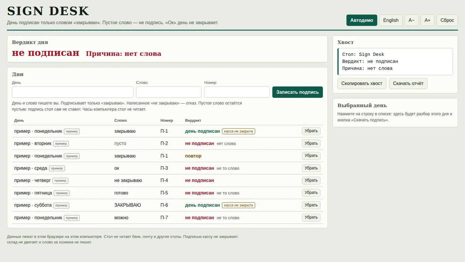Image resolution: width=465 pixels, height=262 pixels.
Task: Increase font size with A+ button
Action: pos(427,20)
